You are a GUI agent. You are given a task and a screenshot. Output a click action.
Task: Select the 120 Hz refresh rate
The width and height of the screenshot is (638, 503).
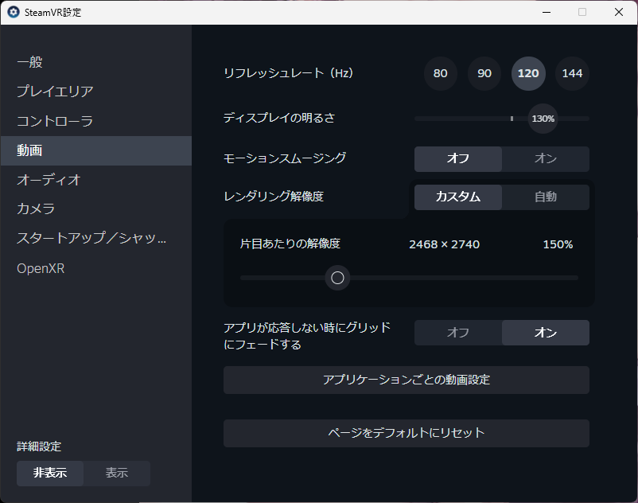pos(528,74)
